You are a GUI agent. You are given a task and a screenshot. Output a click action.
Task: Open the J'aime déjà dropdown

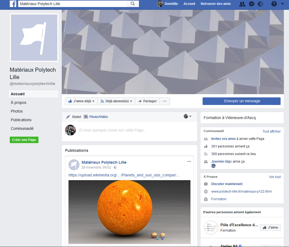(x=81, y=101)
